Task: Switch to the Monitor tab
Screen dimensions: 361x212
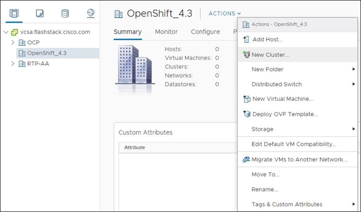Action: (x=166, y=32)
